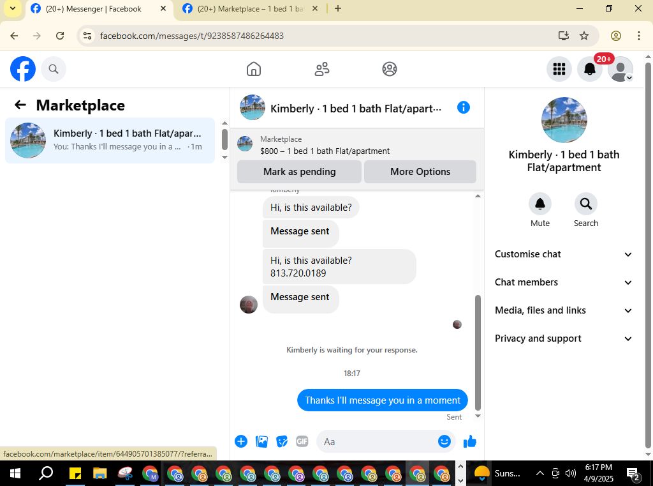This screenshot has width=653, height=486.
Task: Open the volume control in the tray
Action: coord(571,473)
